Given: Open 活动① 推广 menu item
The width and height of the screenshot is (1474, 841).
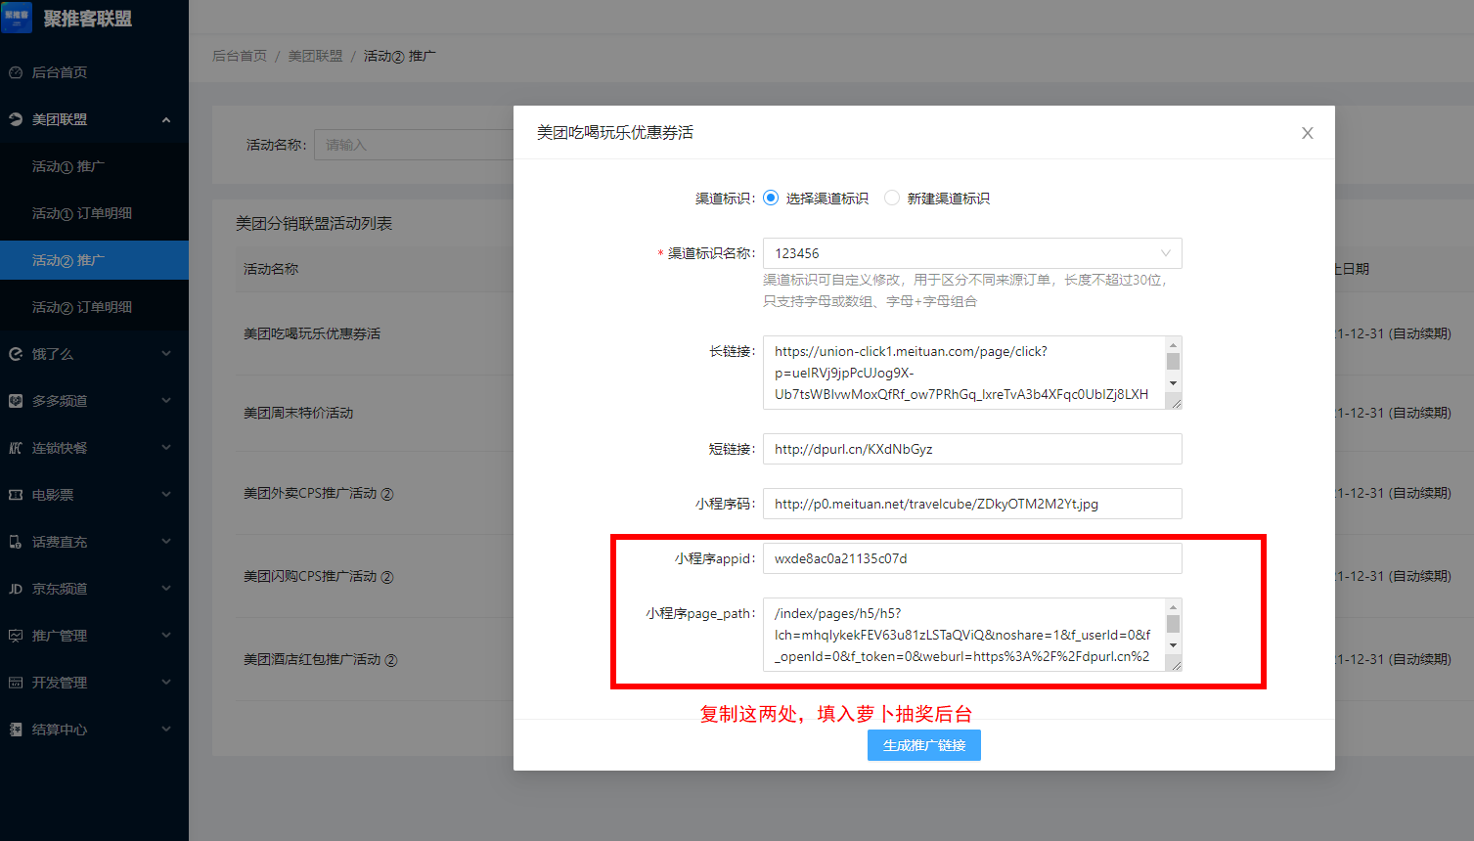Looking at the screenshot, I should 94,166.
